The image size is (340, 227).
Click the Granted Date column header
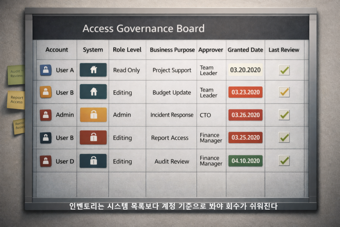tap(245, 50)
